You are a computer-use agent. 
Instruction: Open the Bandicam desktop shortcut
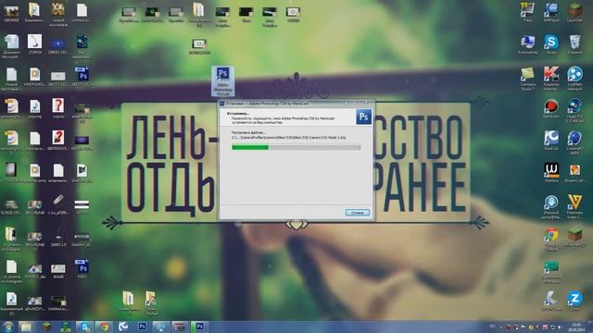pos(551,109)
